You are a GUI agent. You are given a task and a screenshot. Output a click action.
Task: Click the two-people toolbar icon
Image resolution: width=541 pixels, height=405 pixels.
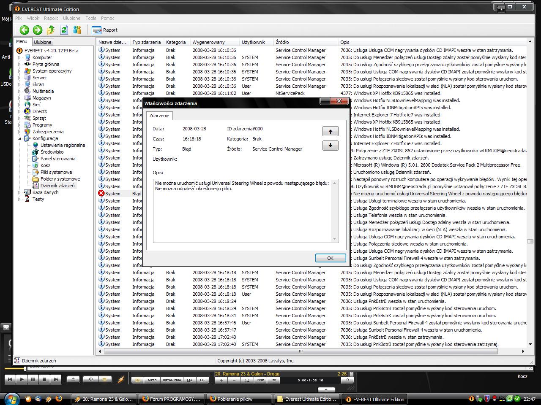pyautogui.click(x=77, y=30)
